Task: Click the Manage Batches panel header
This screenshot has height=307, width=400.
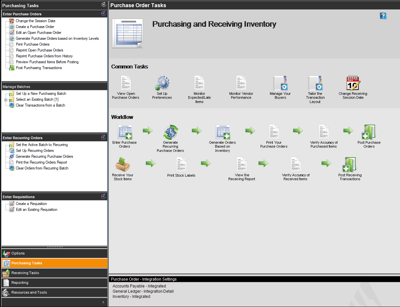Action: [55, 87]
